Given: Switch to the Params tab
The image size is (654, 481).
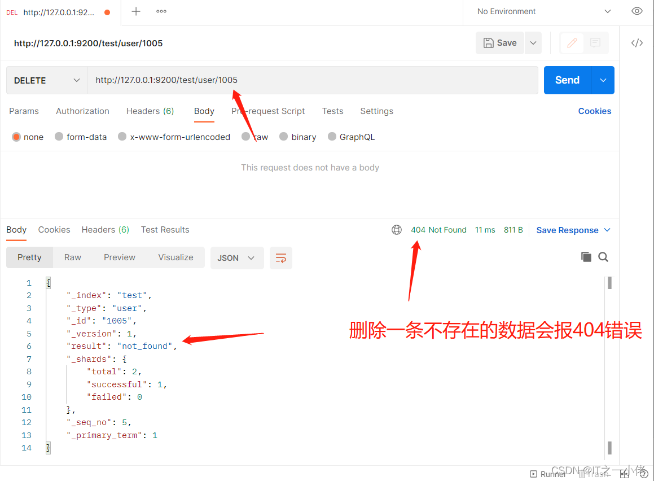Looking at the screenshot, I should (24, 111).
